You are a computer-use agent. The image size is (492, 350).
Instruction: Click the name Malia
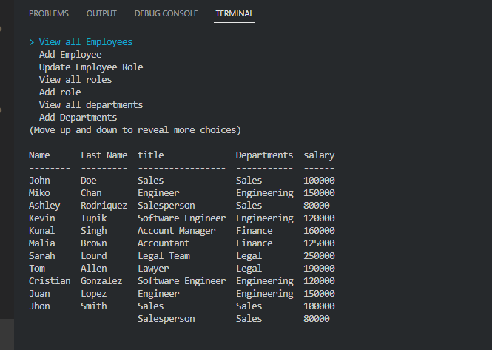(x=41, y=243)
